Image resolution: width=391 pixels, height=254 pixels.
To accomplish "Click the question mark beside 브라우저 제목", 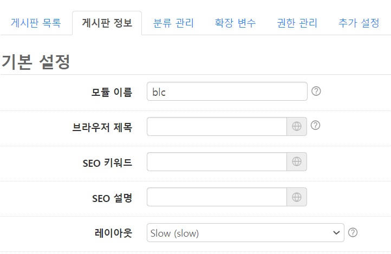I will point(316,126).
